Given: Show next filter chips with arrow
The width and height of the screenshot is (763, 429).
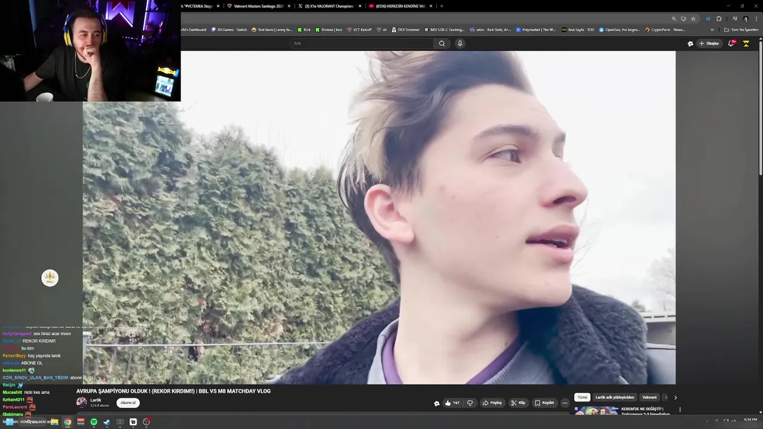Looking at the screenshot, I should coord(675,397).
